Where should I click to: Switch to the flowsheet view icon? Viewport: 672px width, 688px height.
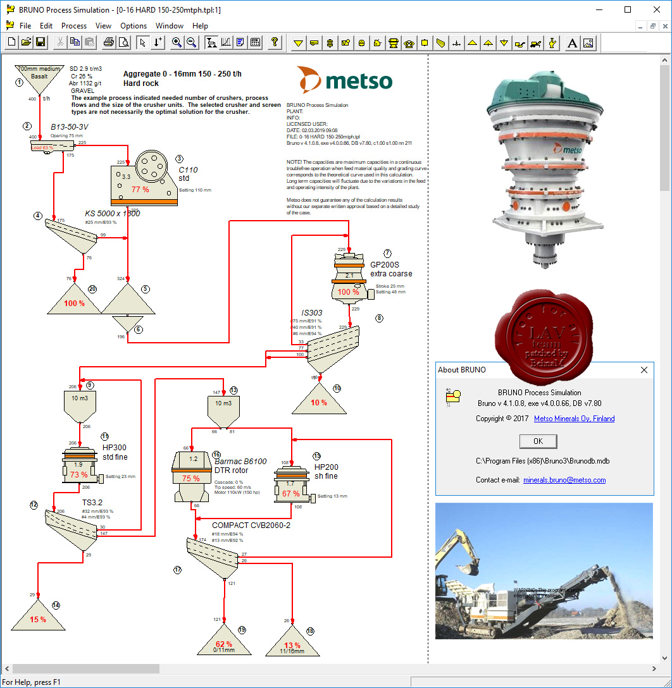[x=211, y=42]
